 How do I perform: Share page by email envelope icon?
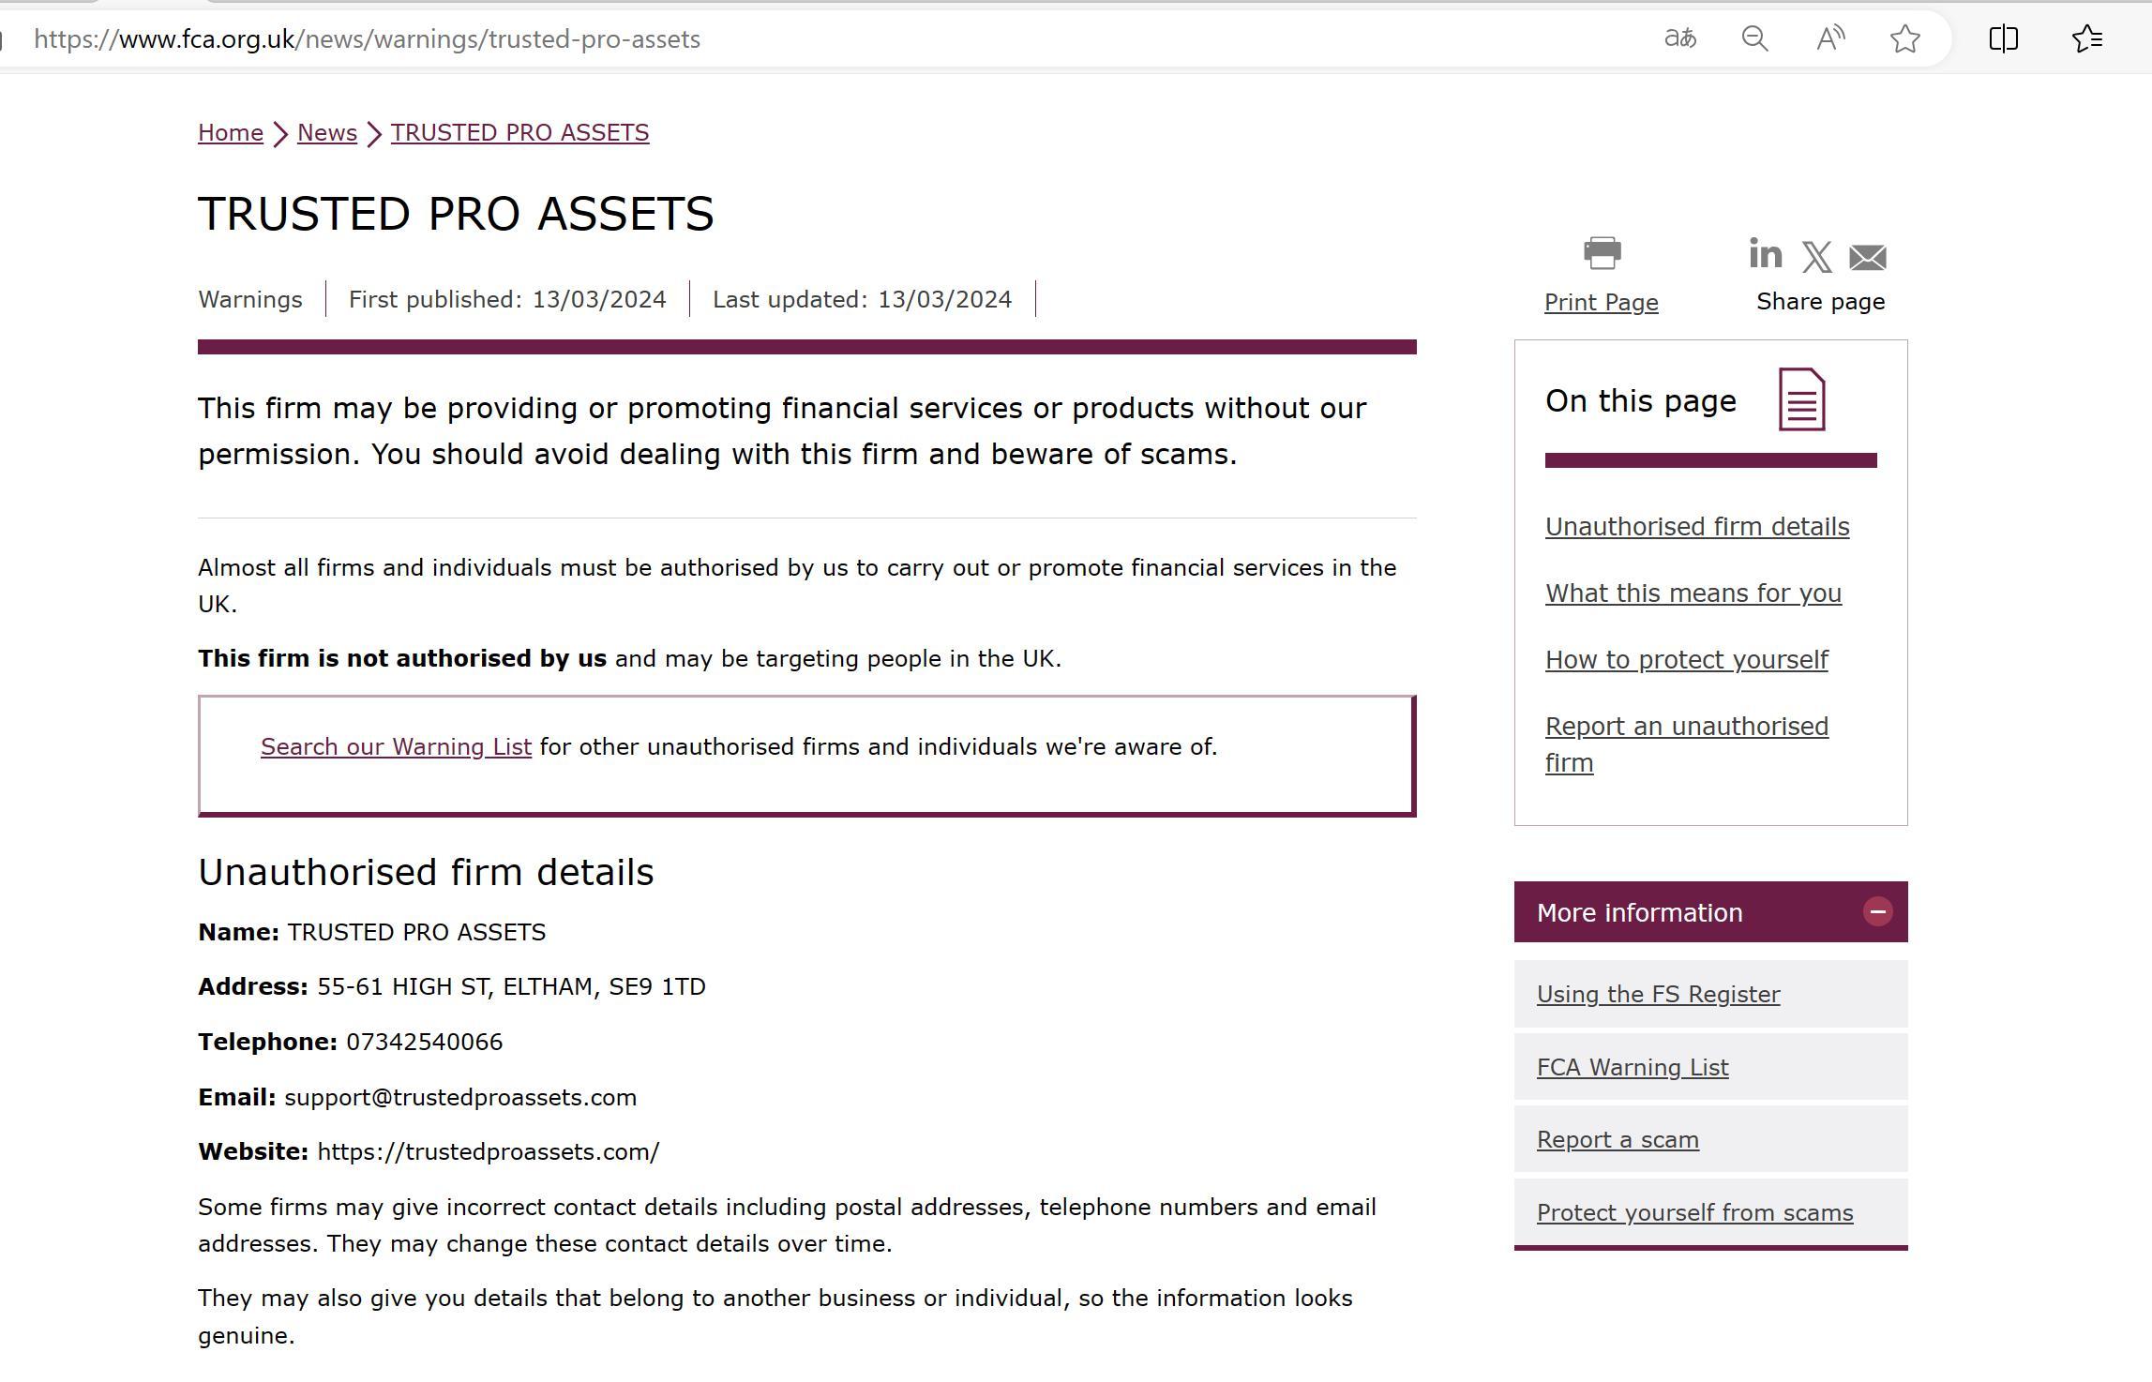(1867, 257)
